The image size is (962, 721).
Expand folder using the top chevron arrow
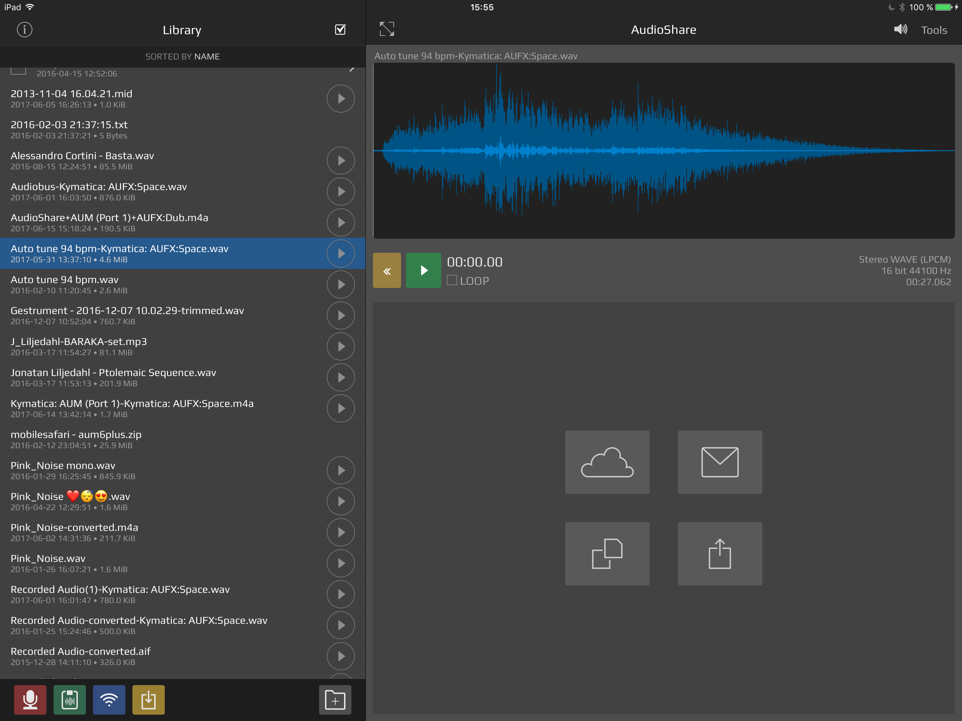351,70
